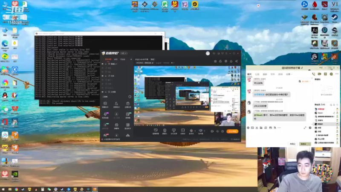Start a video call in the group chat

319,74
